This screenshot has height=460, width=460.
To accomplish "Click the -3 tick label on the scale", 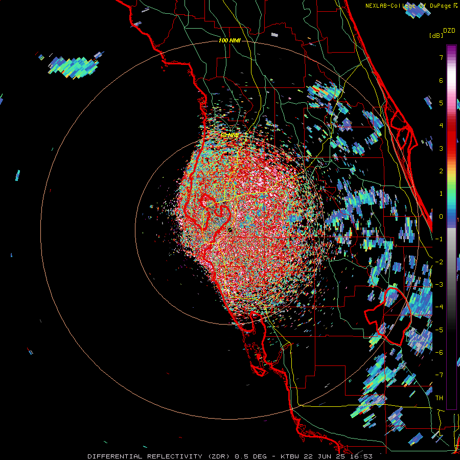I will coord(439,284).
